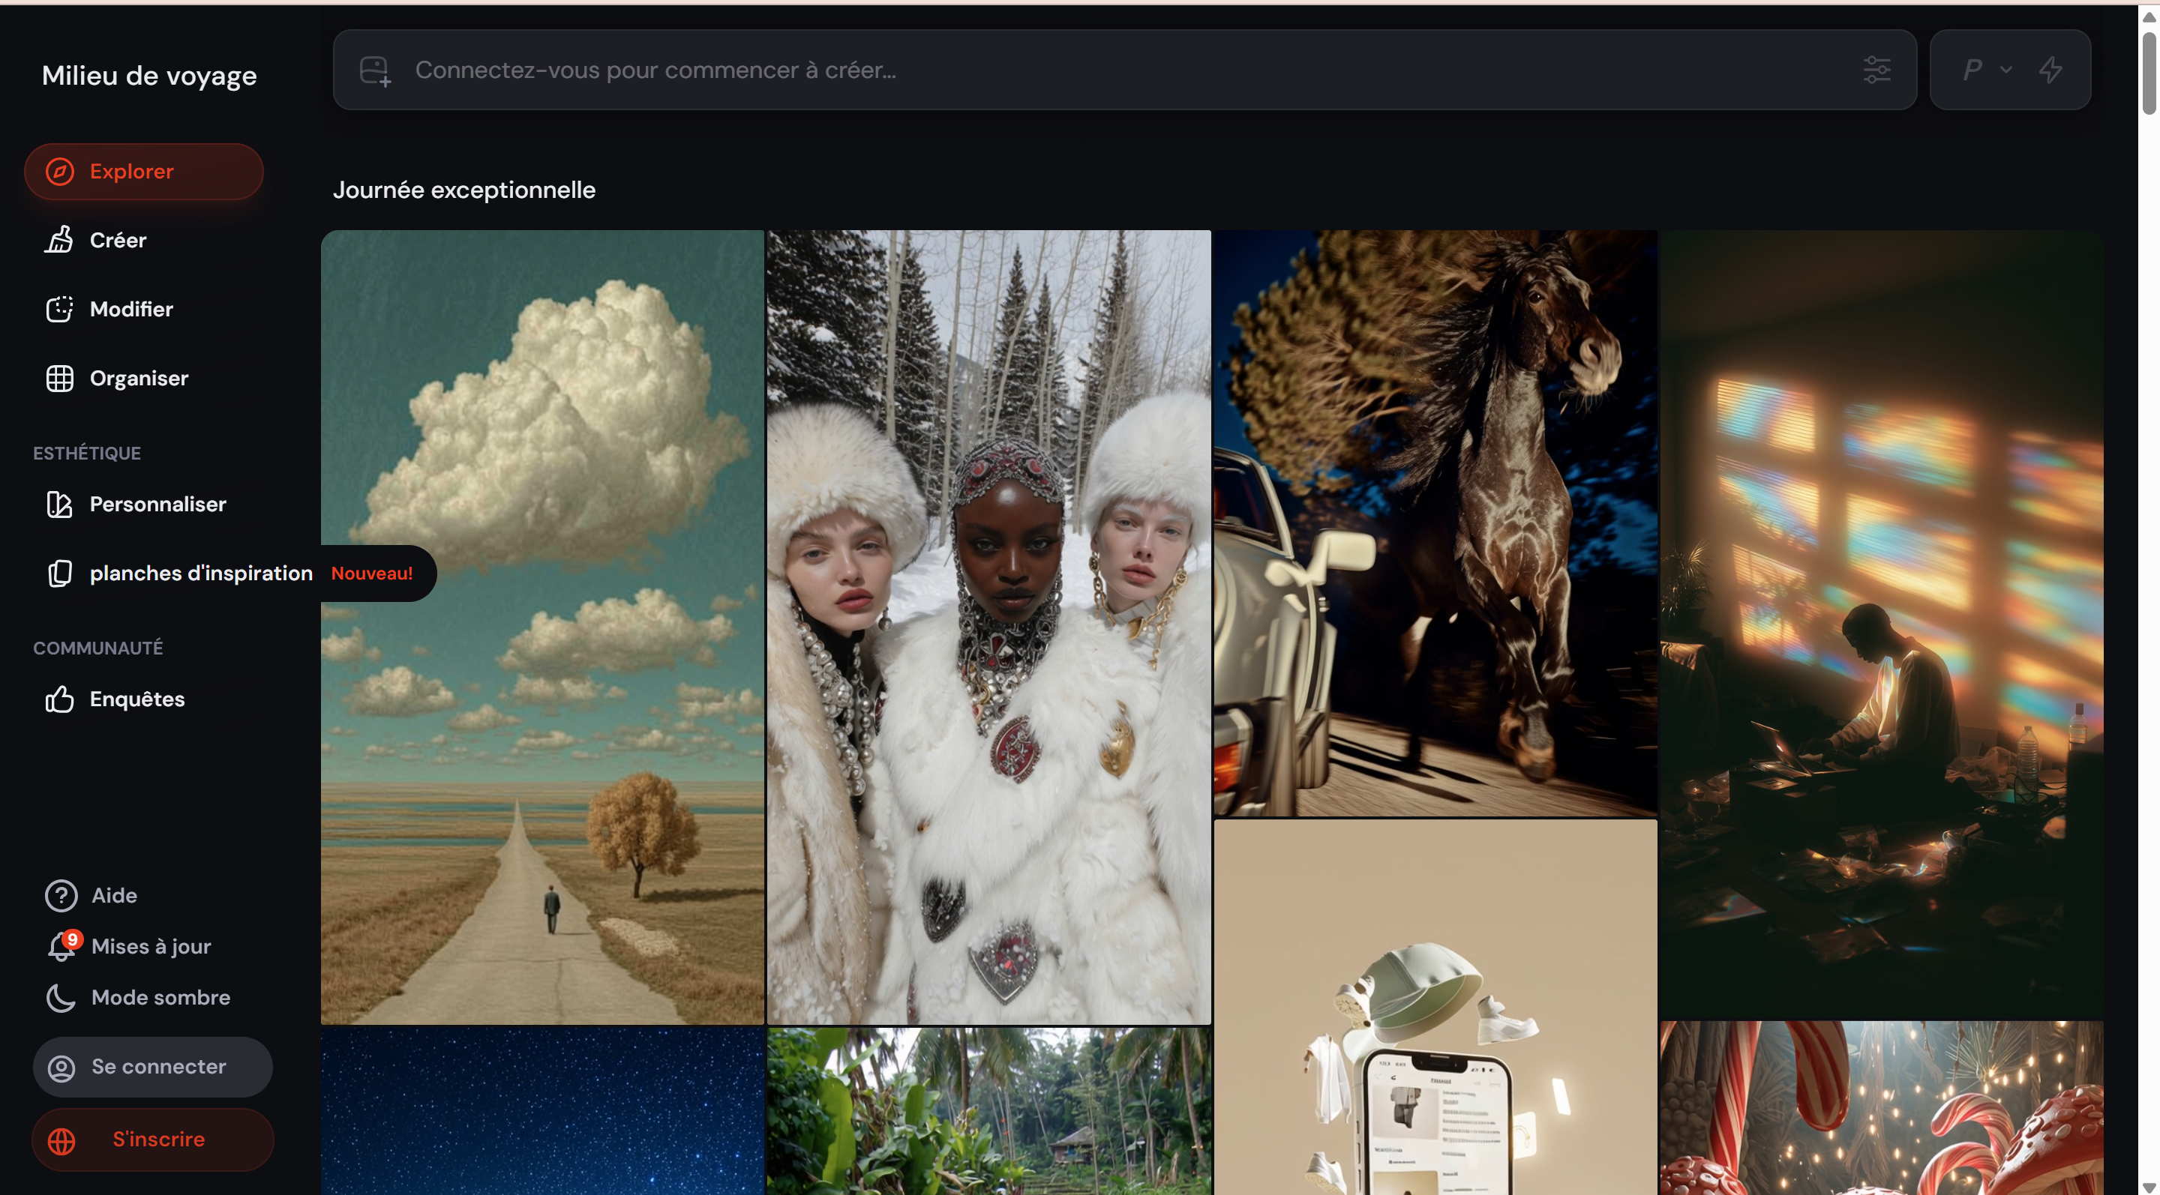
Task: Open the Modifier editor page
Action: point(130,309)
